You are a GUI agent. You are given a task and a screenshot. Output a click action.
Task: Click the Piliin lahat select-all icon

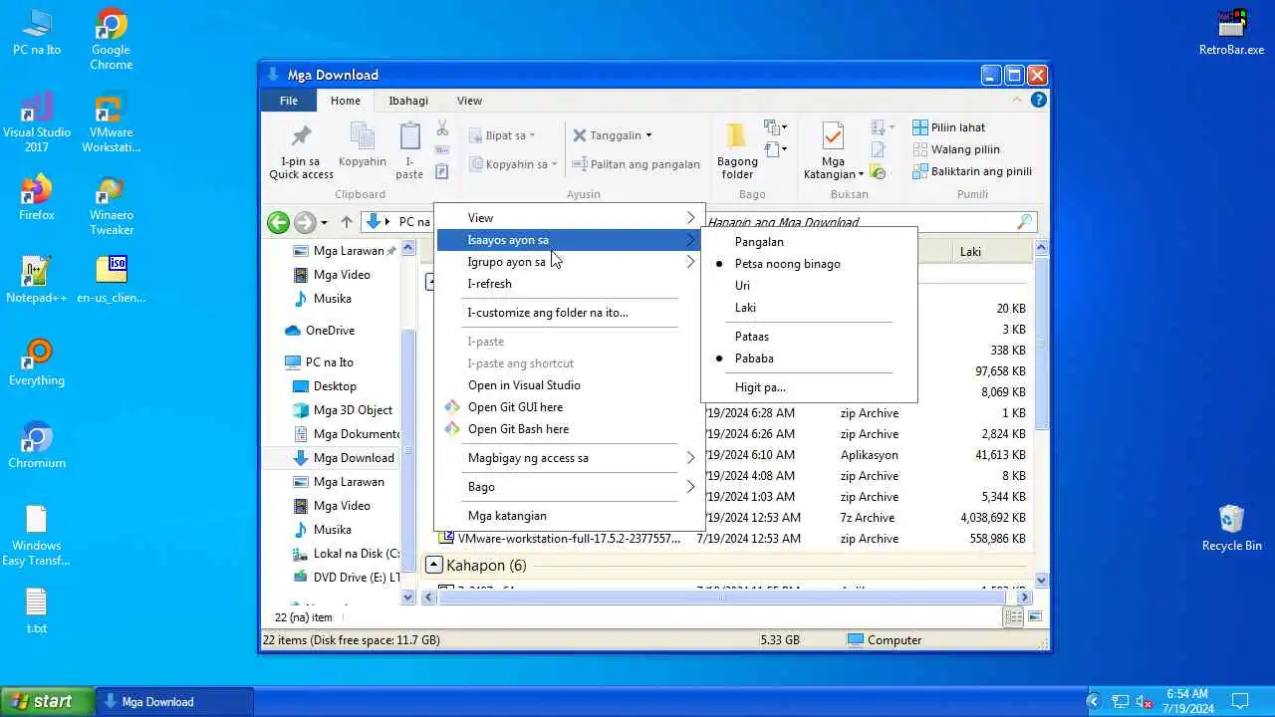coord(920,127)
